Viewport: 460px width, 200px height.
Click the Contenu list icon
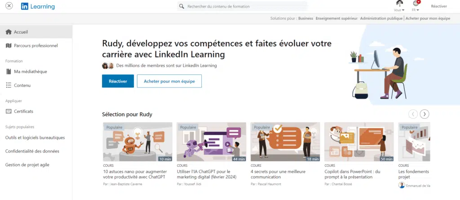(x=9, y=85)
